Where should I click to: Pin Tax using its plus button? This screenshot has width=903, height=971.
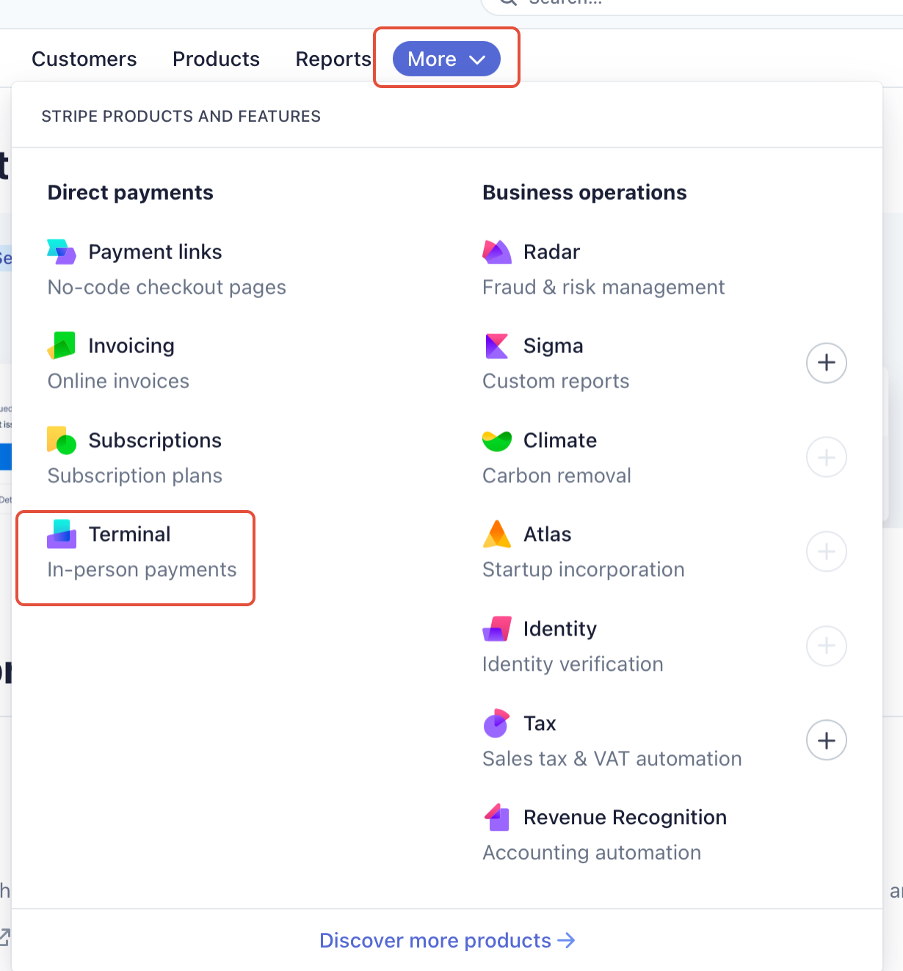tap(827, 740)
